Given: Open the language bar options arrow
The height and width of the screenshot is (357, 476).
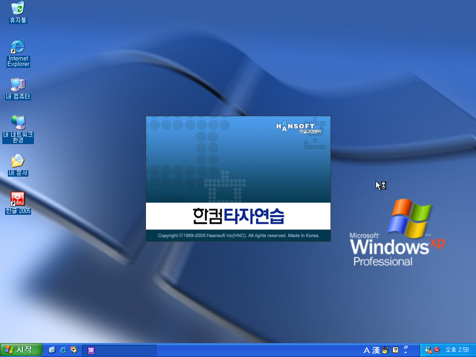Looking at the screenshot, I should pos(405,353).
